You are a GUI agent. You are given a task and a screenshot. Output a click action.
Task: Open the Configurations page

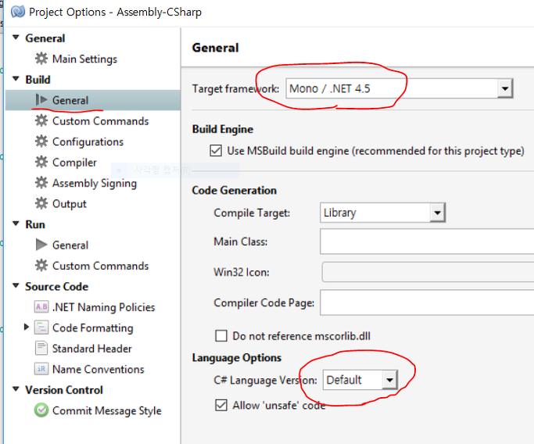coord(88,141)
